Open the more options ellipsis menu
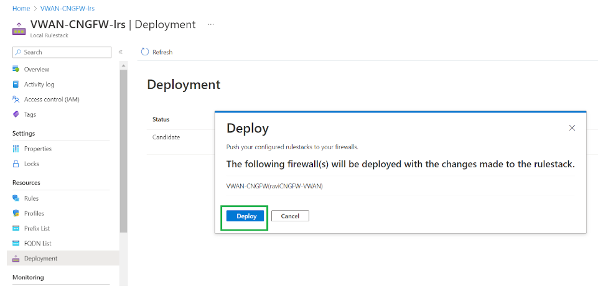Screen dimensions: 598x291 211,24
